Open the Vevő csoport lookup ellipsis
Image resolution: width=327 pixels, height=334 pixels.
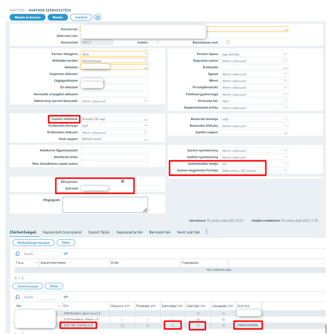point(145,139)
